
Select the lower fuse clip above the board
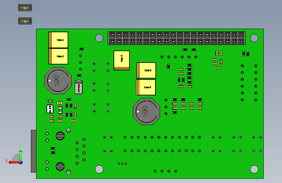(25, 21)
